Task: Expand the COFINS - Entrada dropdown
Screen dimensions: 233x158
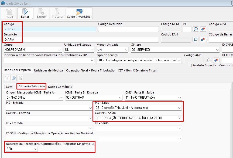Action: coord(91,118)
